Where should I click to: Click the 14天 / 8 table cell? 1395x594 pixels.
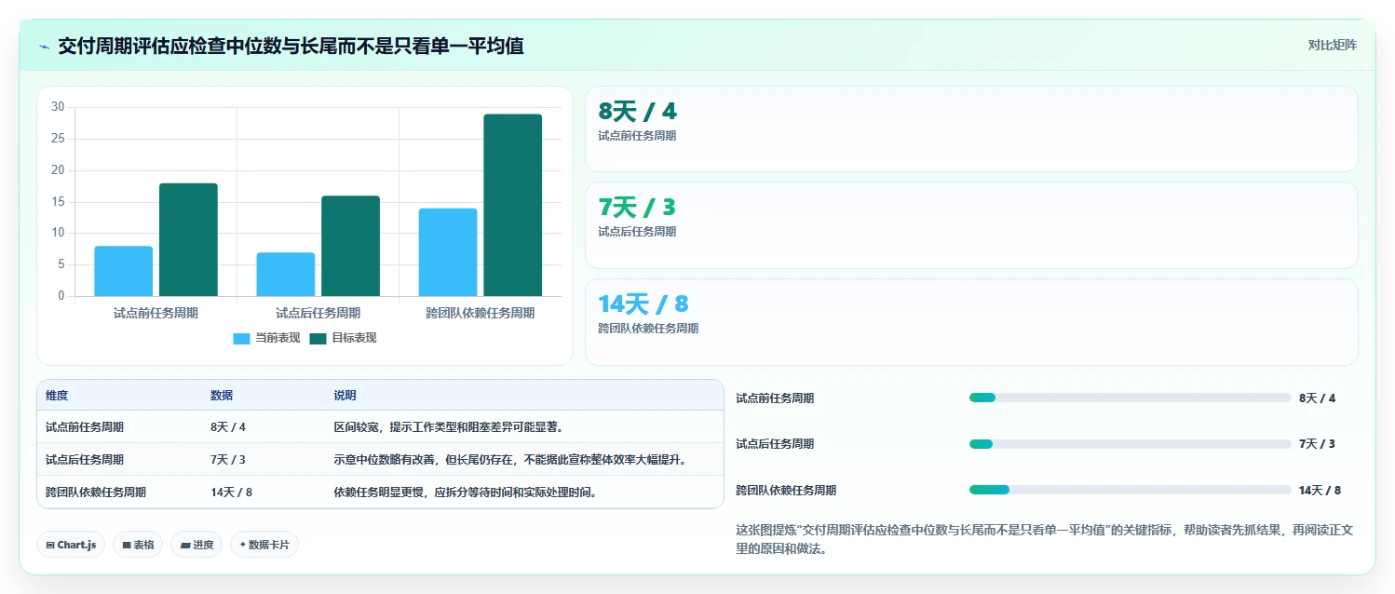[232, 493]
